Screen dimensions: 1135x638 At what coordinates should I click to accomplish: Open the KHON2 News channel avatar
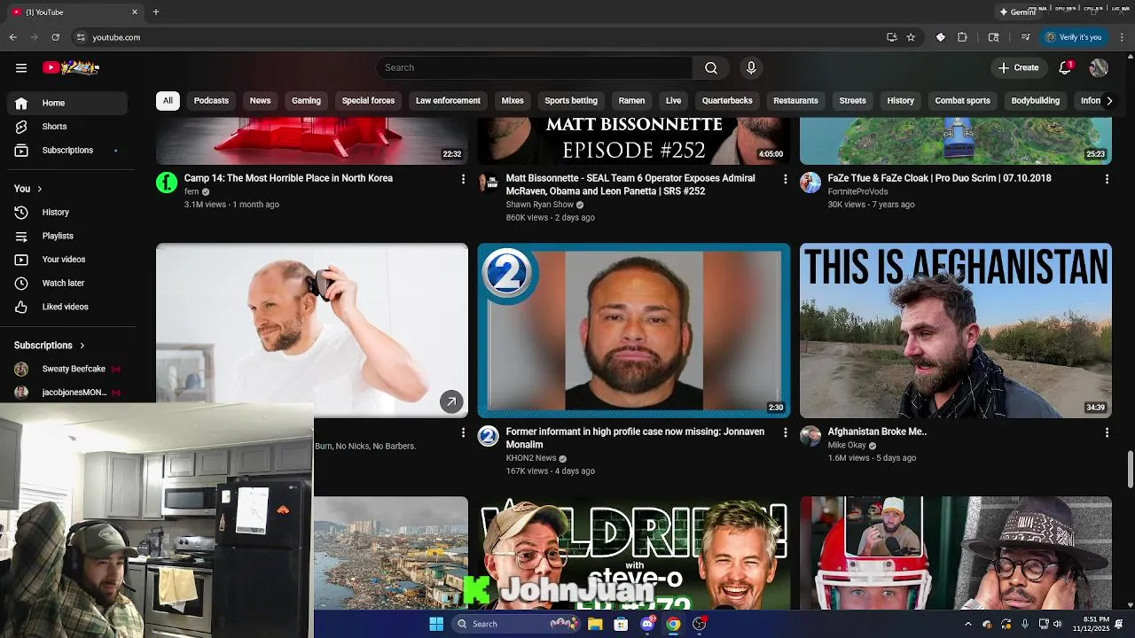(x=489, y=436)
